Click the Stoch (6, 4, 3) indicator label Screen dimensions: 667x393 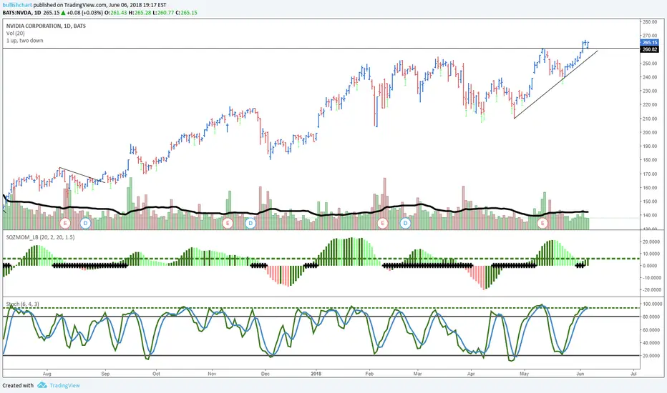(23, 304)
